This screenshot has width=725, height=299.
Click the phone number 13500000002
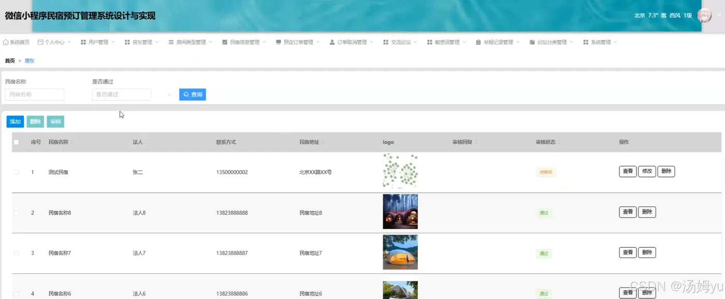[x=232, y=172]
